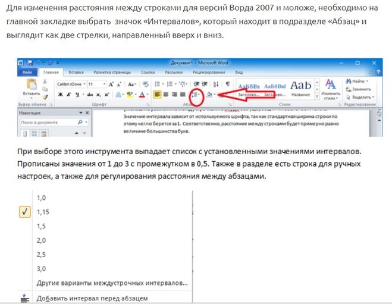Open the Файл tab
392x304 pixels.
[27, 72]
